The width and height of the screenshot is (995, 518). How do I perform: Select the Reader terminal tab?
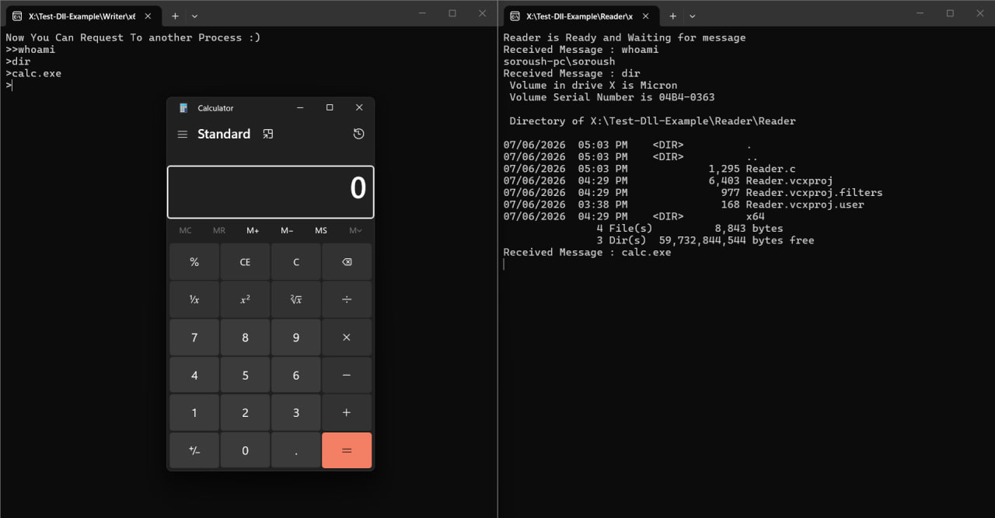pos(581,16)
